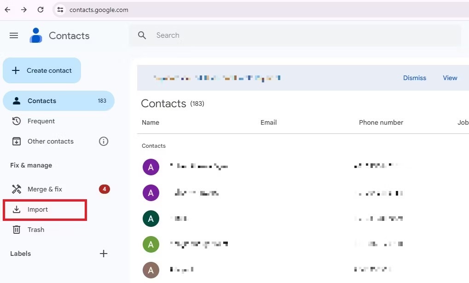Image resolution: width=469 pixels, height=283 pixels.
Task: Open the hamburger main menu
Action: [x=14, y=35]
